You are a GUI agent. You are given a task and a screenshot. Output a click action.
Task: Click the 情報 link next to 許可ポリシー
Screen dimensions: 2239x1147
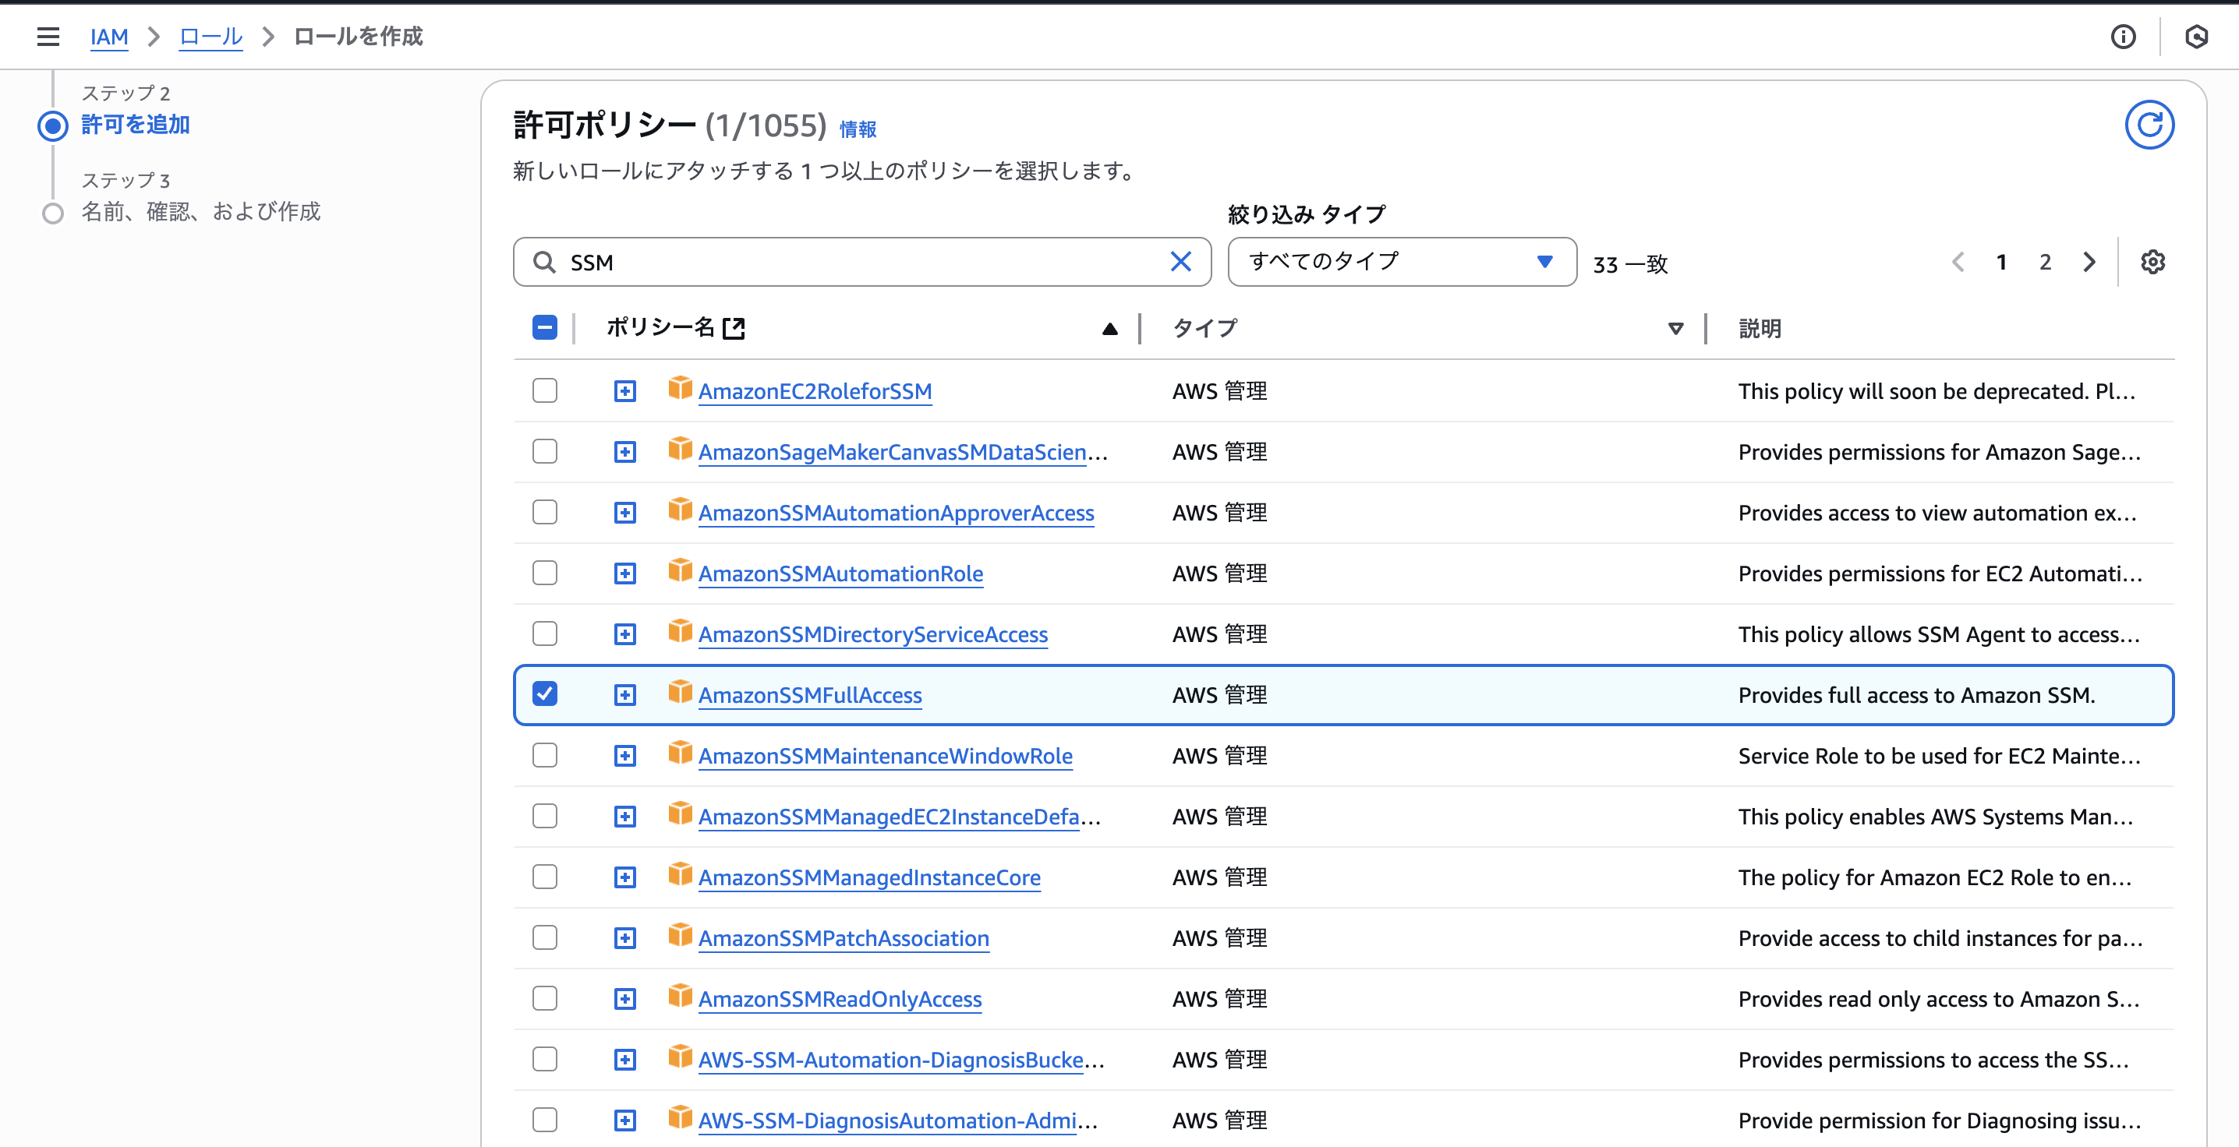pos(856,129)
